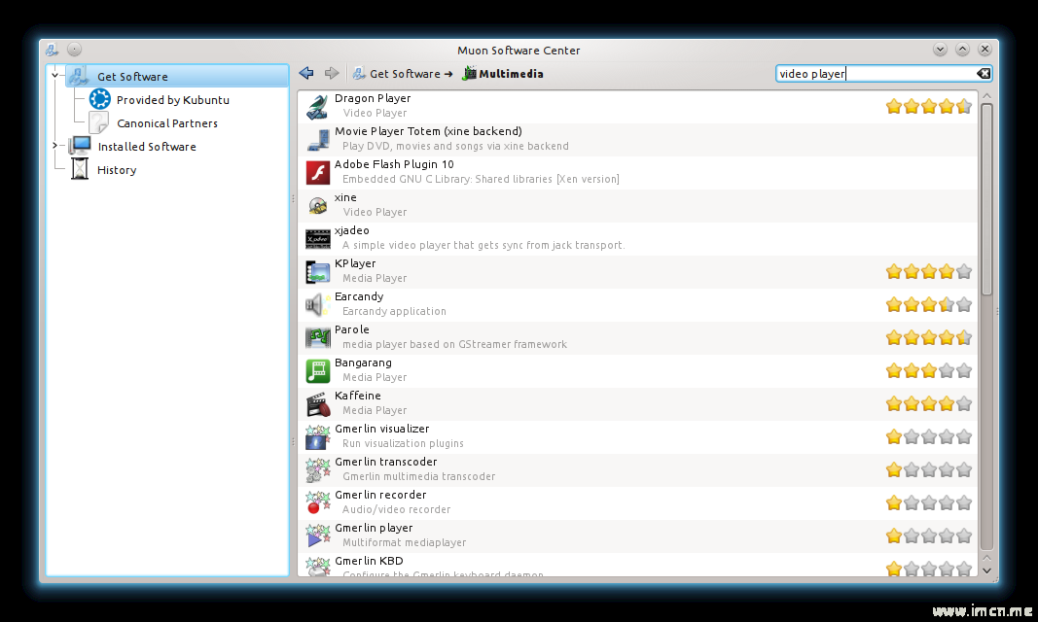Select the Gmerlin KBD title
The height and width of the screenshot is (622, 1038).
369,561
